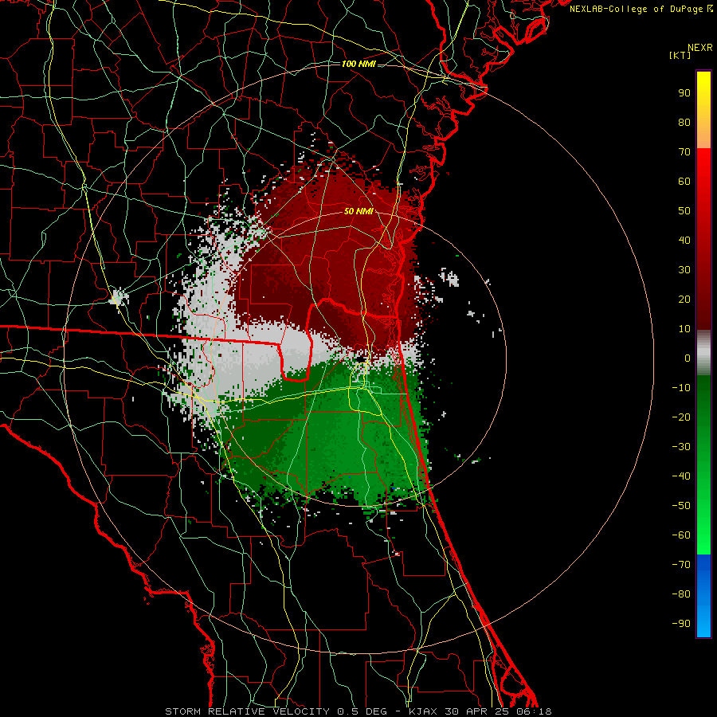Click the small gray echo patch west of the radar

(x=119, y=296)
